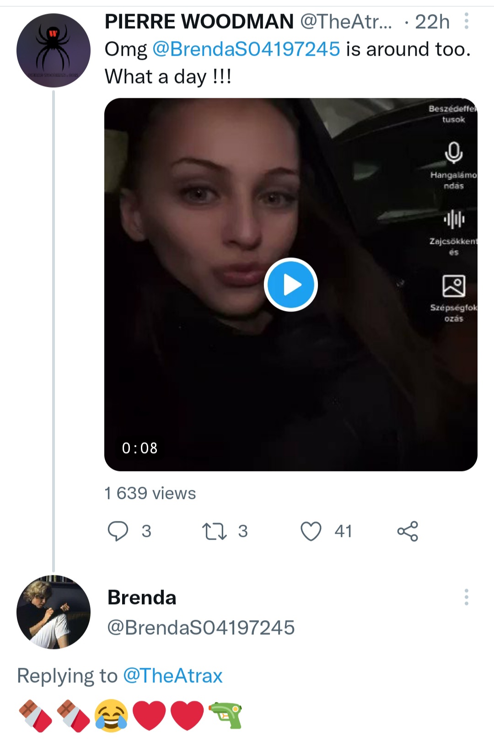Open Brenda's profile picture
Screen dimensions: 494x741
point(54,612)
